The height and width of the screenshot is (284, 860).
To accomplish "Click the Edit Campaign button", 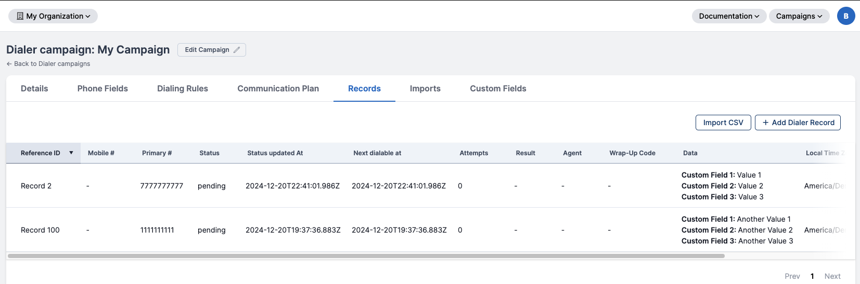I will tap(212, 50).
